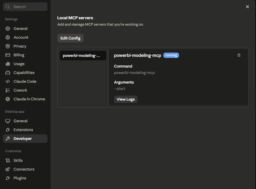The image size is (256, 189).
Task: Delete the powerbi-modeling-mcp server via trash icon
Action: coord(239,55)
